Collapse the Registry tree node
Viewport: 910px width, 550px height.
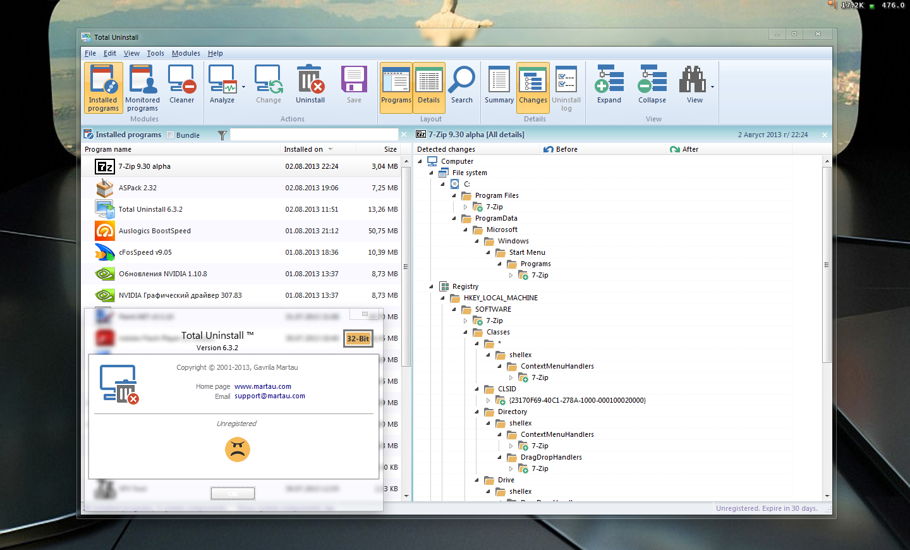click(431, 286)
